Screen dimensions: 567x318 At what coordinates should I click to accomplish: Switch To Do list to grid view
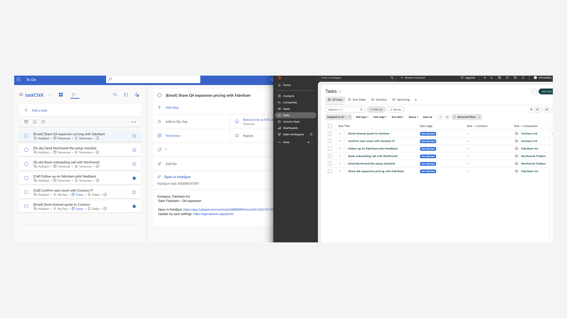tap(61, 95)
